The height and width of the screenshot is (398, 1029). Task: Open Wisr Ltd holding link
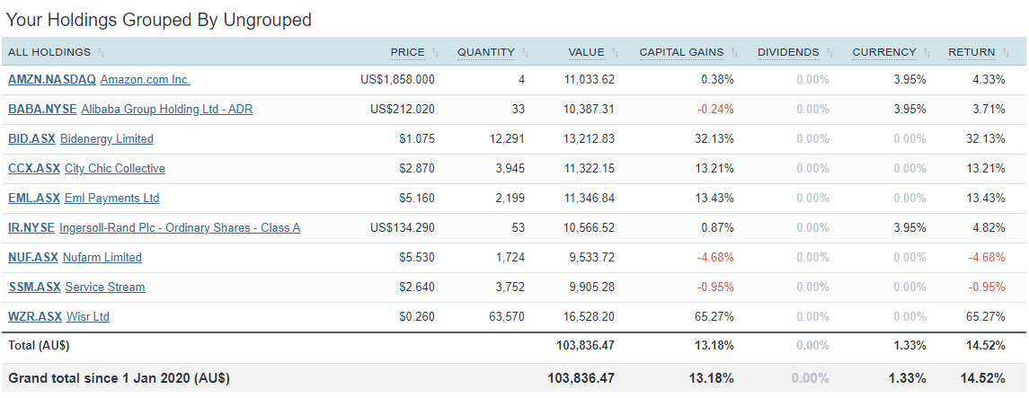point(88,317)
